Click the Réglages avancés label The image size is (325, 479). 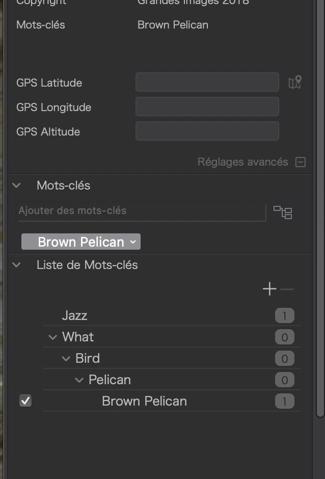point(243,162)
